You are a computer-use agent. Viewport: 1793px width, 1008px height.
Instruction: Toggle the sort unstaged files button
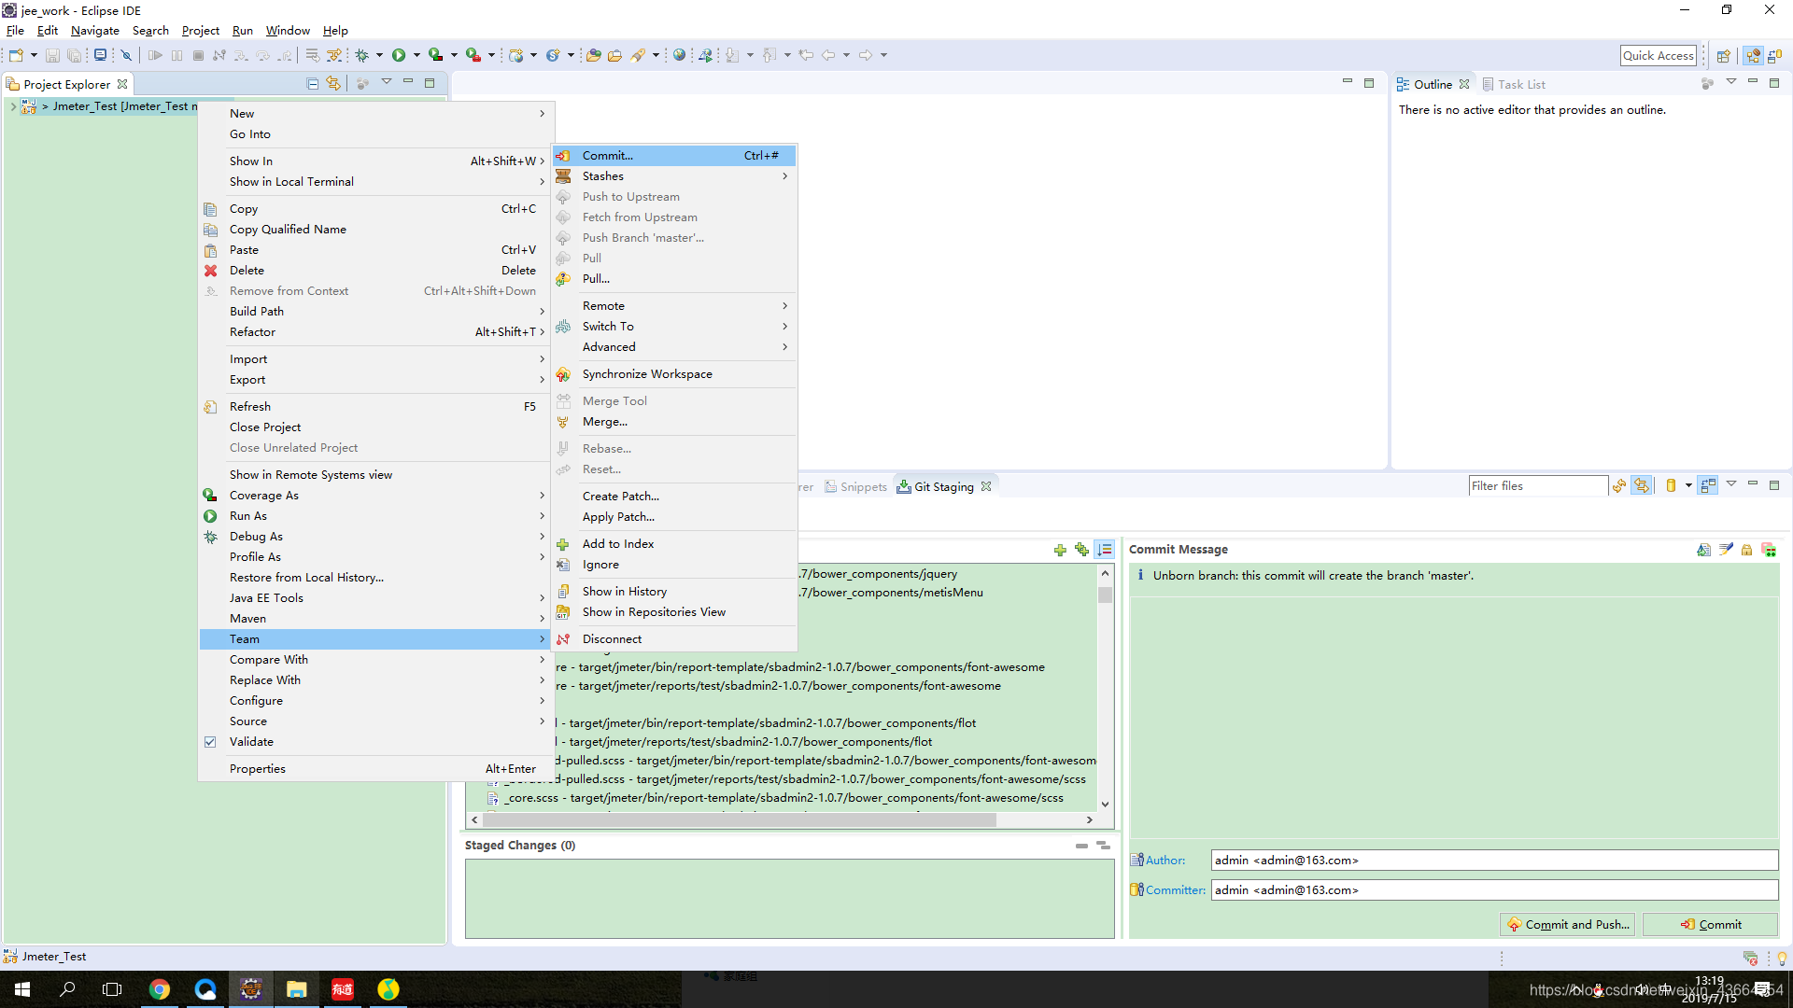(x=1105, y=550)
